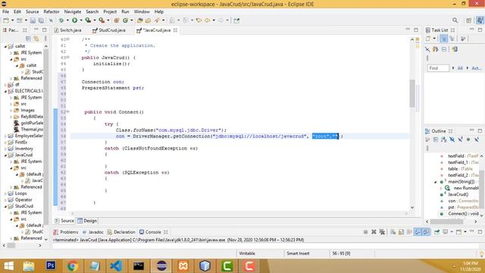
Task: Click Remove All Terminated Launches icon in Console
Action: pos(382,232)
